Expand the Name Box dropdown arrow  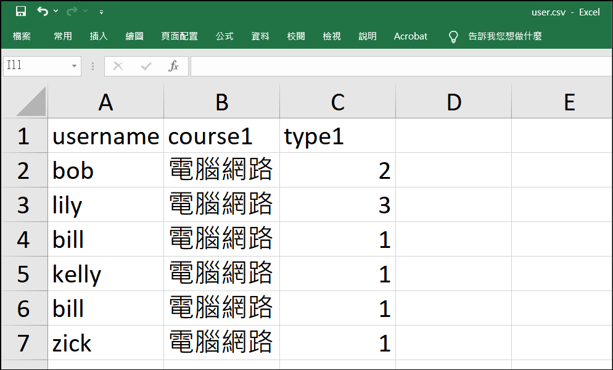click(74, 66)
